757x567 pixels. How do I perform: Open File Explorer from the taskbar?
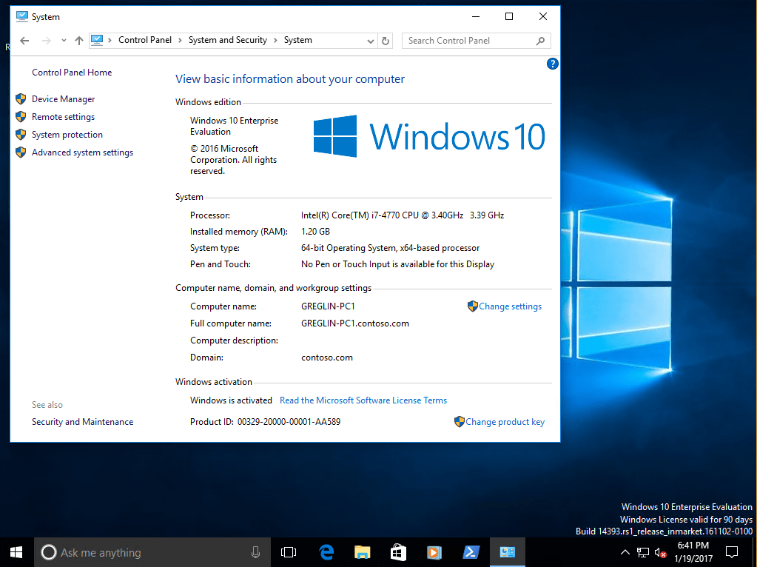(x=362, y=551)
